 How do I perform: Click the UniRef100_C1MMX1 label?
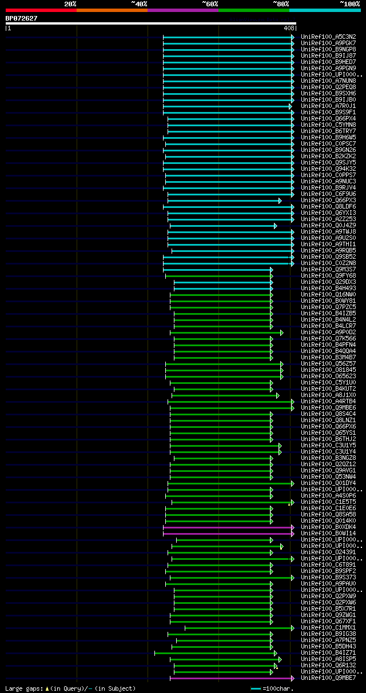click(x=328, y=627)
